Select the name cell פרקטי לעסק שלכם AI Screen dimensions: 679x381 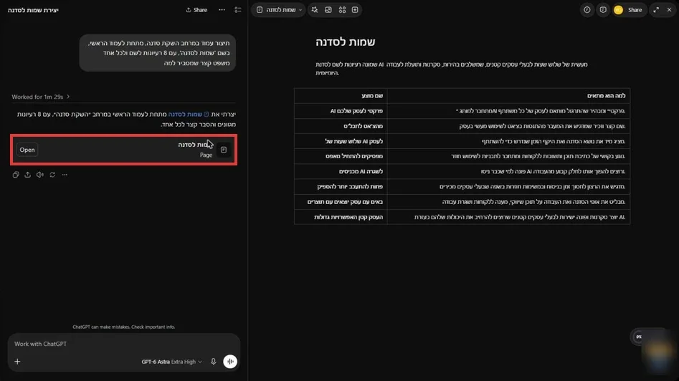click(x=341, y=111)
